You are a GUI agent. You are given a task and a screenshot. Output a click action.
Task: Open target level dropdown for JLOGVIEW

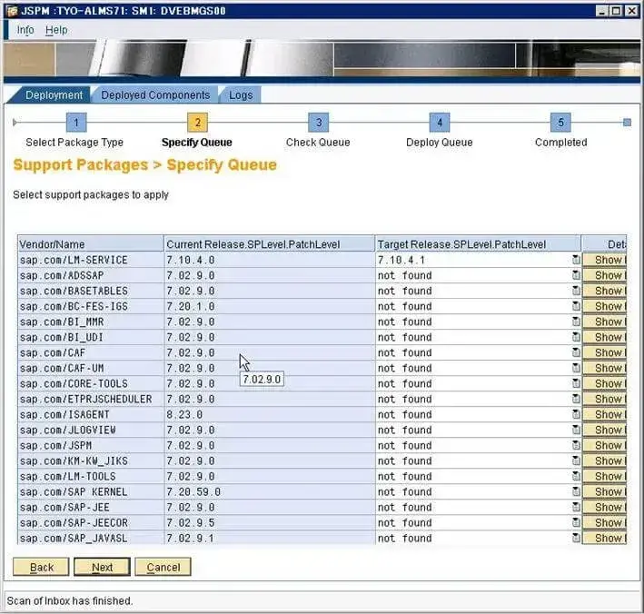coord(576,430)
